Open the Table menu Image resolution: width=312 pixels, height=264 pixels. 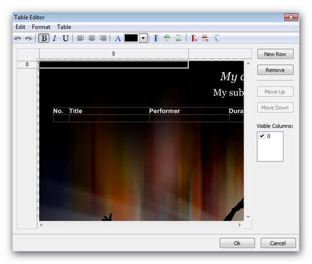pos(64,27)
